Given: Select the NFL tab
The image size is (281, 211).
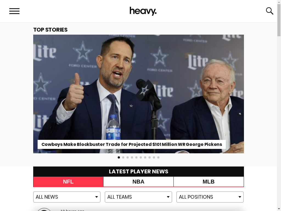Looking at the screenshot, I should pyautogui.click(x=68, y=182).
